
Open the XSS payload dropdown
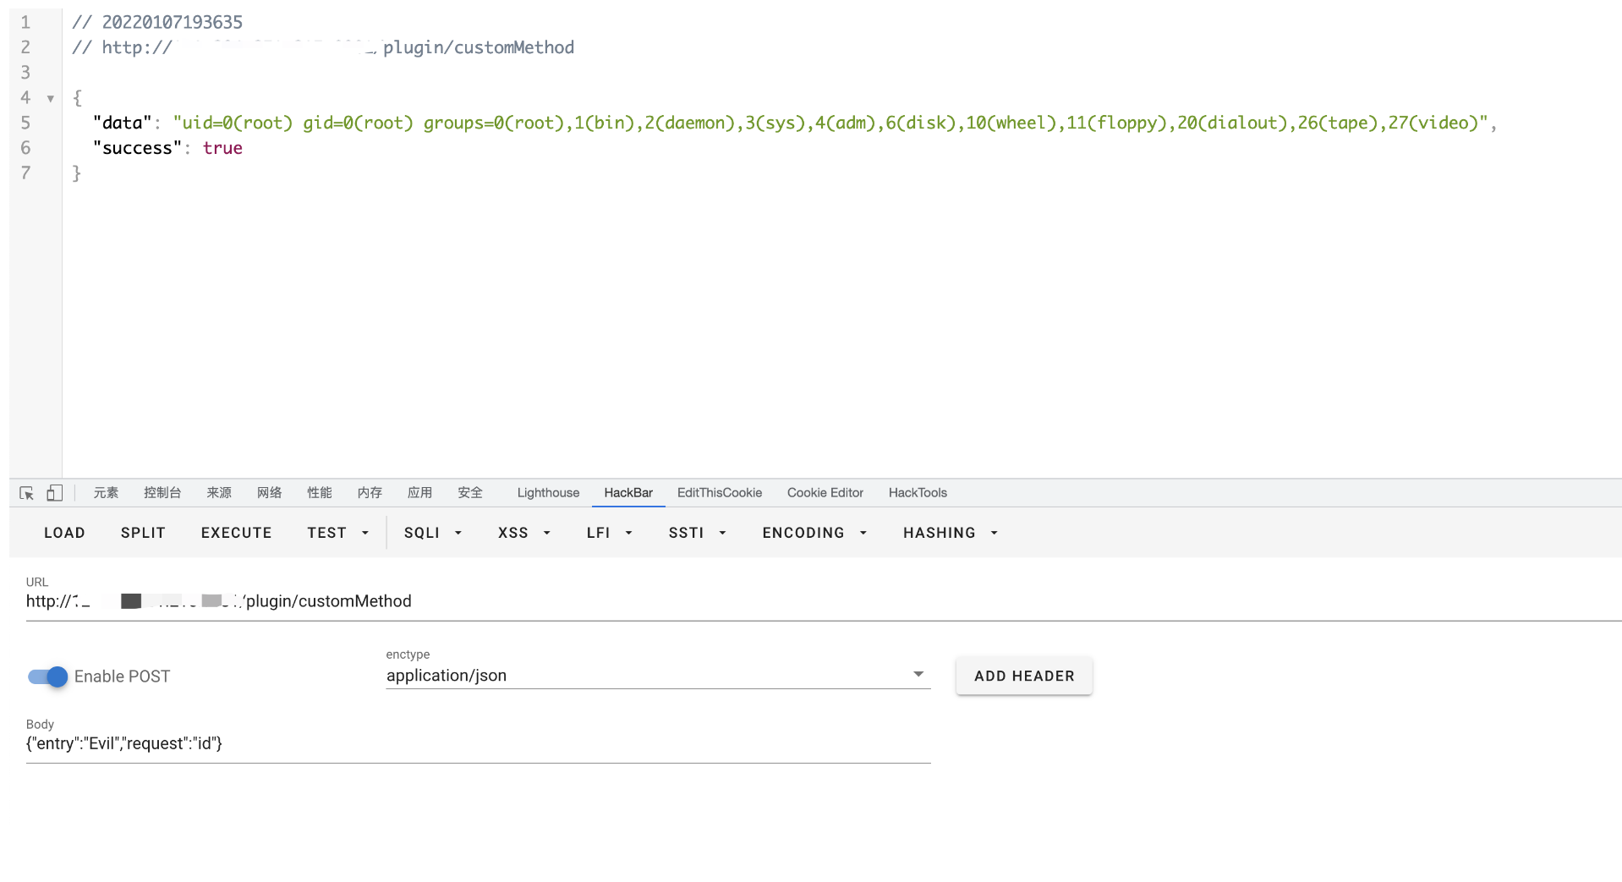[x=523, y=533]
